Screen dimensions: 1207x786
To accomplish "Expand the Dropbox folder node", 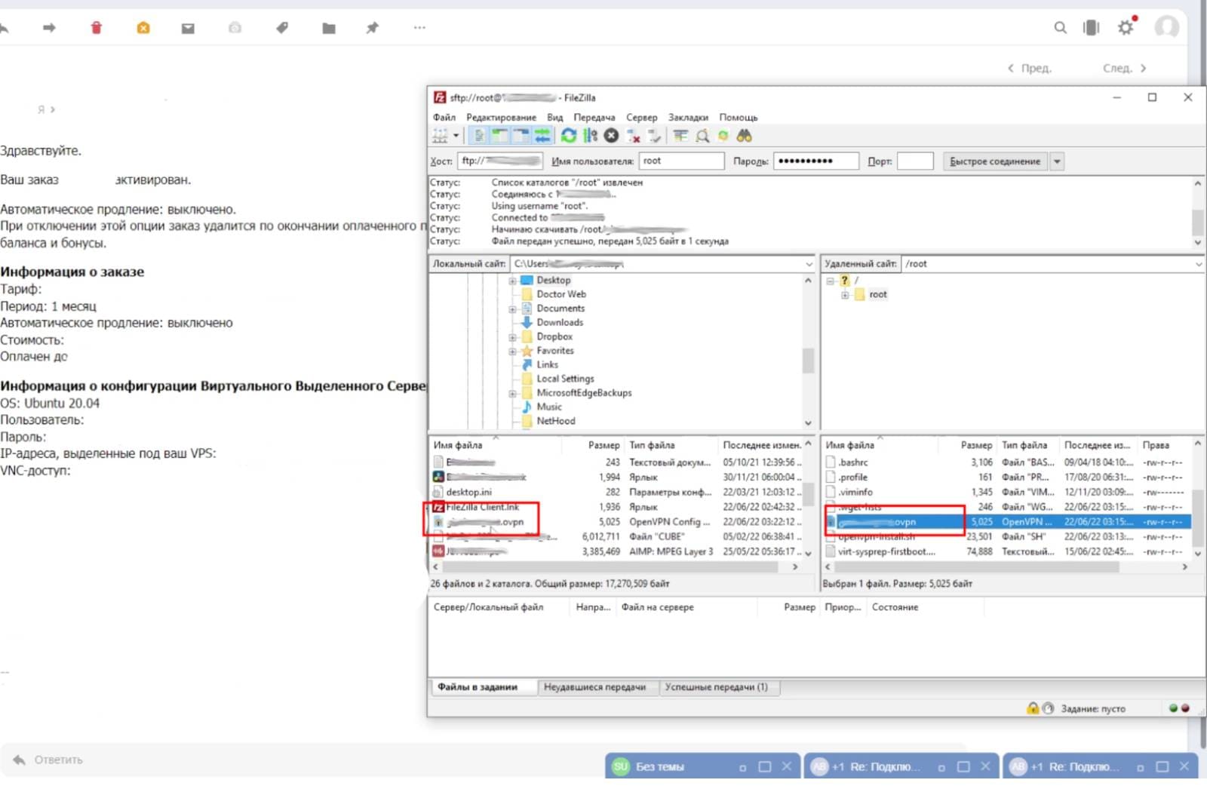I will click(512, 337).
